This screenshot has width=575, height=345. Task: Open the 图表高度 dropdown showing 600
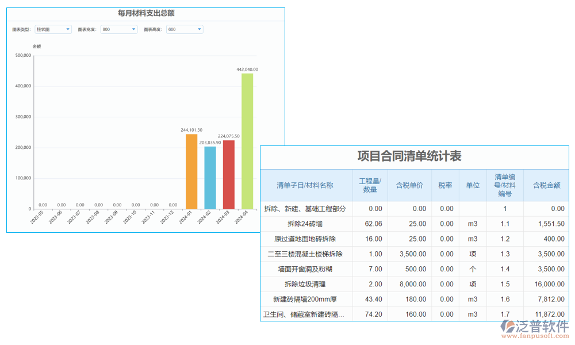[184, 29]
